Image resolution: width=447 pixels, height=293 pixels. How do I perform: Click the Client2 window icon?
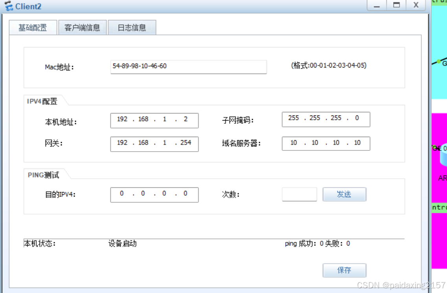9,6
